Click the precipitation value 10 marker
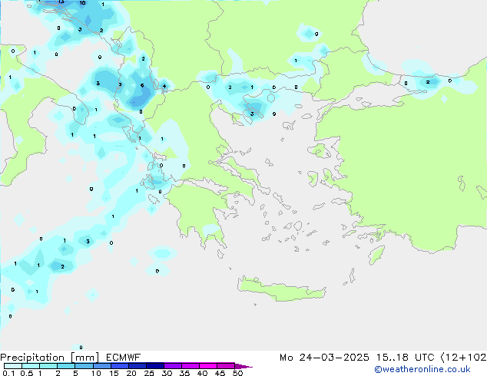Image resolution: width=487 pixels, height=376 pixels. point(82,3)
